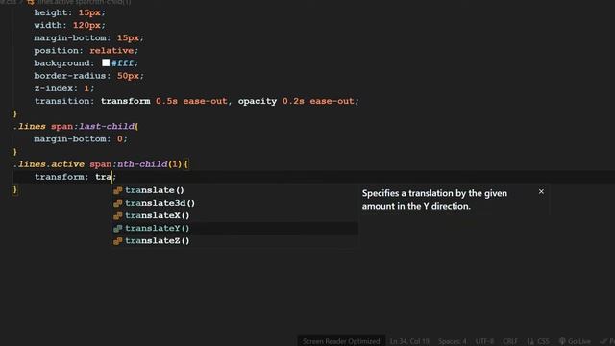
Task: Click the function icon beside translateY()
Action: coord(117,229)
